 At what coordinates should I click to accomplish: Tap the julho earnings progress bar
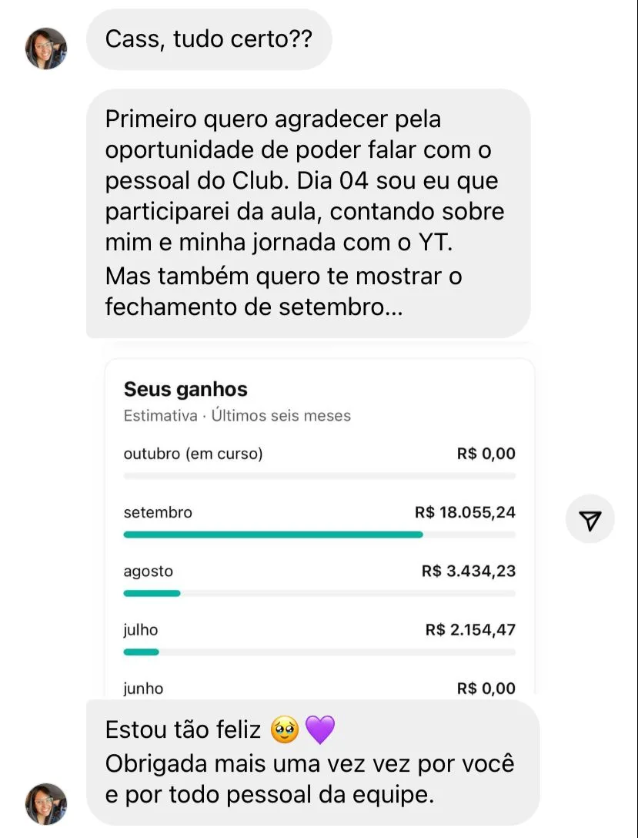point(141,652)
